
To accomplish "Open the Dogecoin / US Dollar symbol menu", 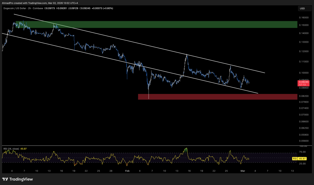I will click(x=14, y=8).
